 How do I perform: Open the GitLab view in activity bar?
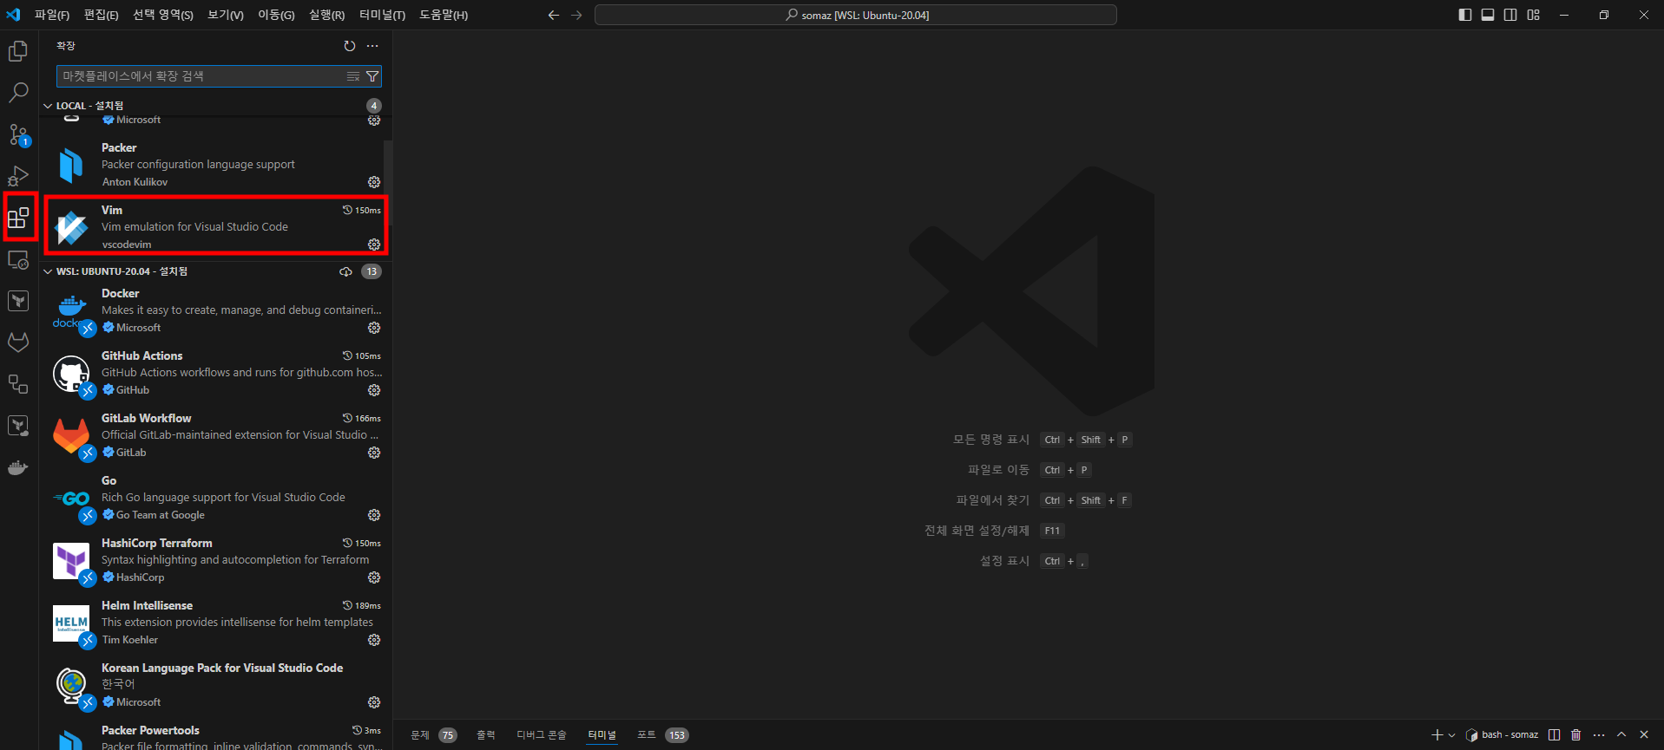point(18,342)
